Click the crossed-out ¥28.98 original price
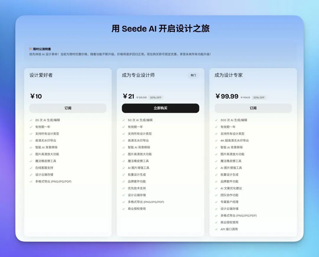The image size is (319, 257). click(x=141, y=98)
